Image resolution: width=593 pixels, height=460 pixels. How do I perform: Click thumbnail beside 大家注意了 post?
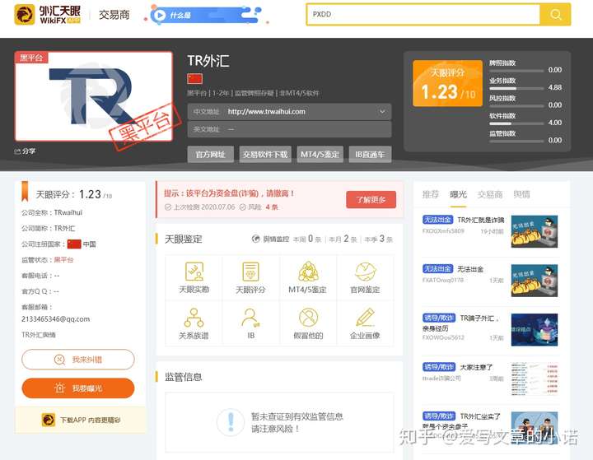tap(535, 379)
